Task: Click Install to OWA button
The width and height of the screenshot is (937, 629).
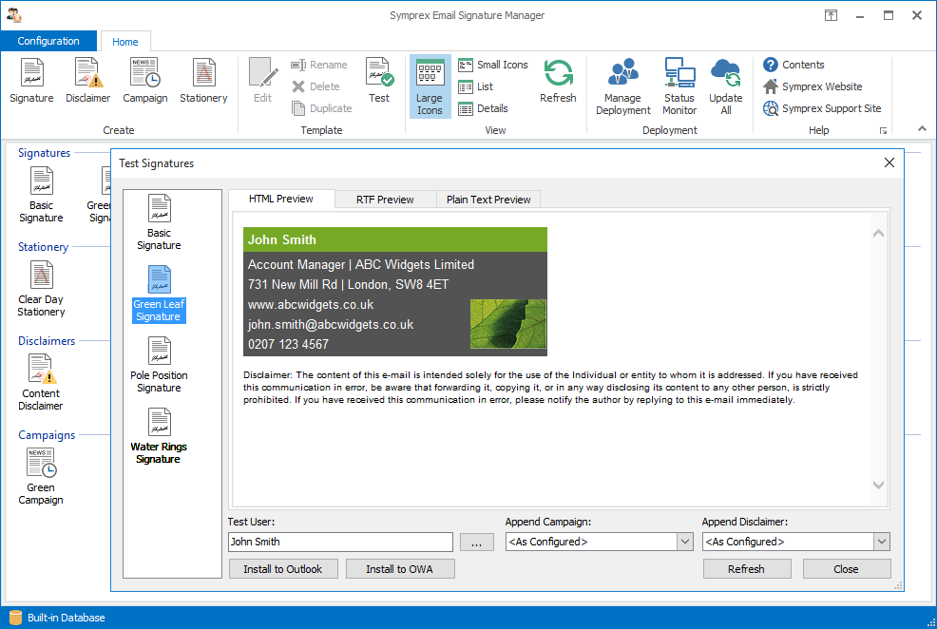Action: click(400, 569)
